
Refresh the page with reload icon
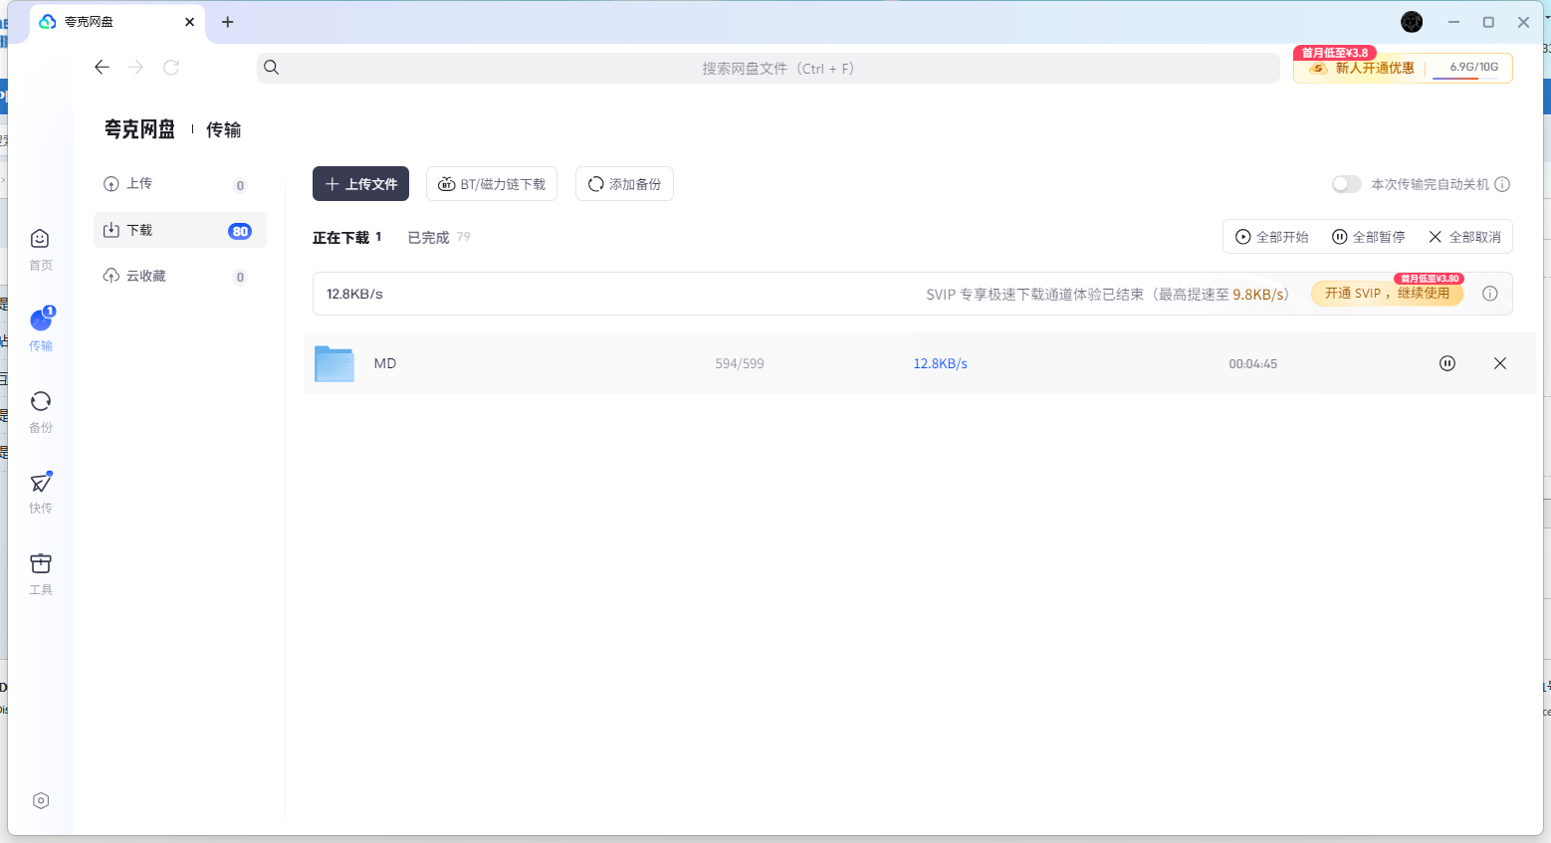[x=171, y=67]
